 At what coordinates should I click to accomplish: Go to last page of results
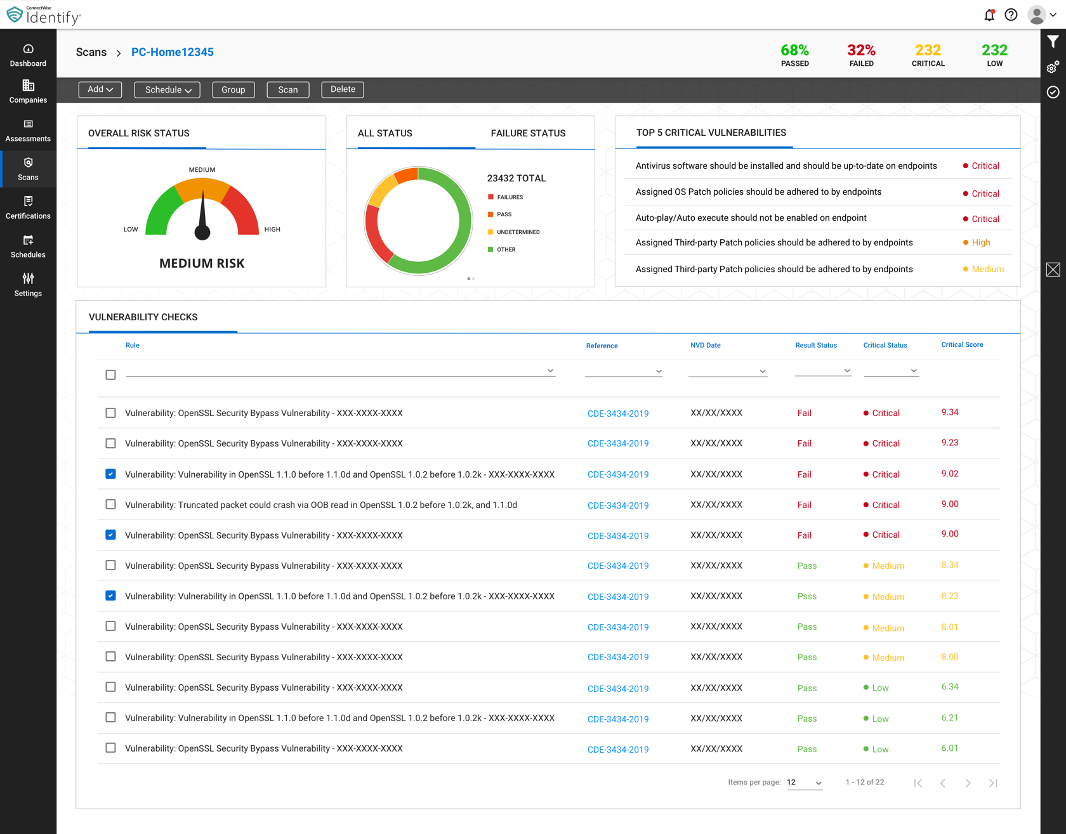[993, 783]
